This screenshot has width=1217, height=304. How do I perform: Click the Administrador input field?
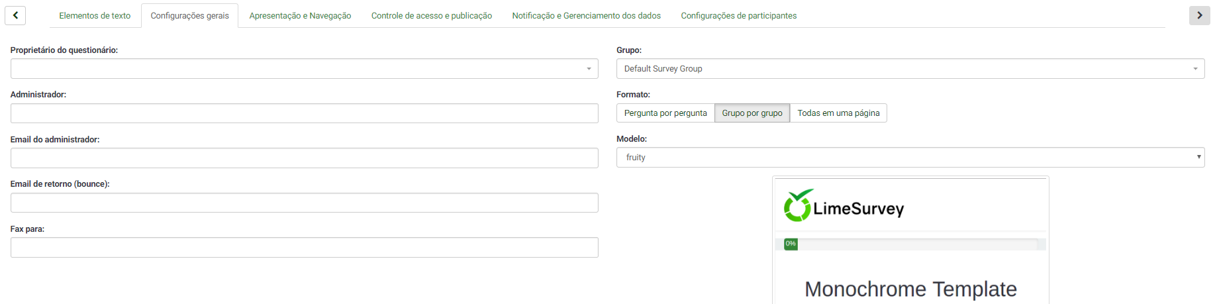coord(304,113)
